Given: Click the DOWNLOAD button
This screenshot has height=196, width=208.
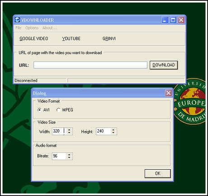Looking at the screenshot, I should click(164, 65).
